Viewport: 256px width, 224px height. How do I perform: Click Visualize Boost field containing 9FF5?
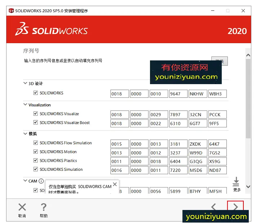coord(217,123)
